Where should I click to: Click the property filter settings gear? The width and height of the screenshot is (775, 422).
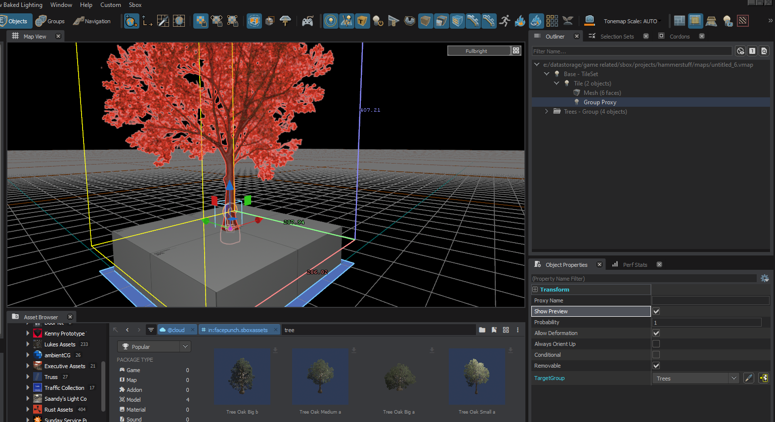click(765, 279)
